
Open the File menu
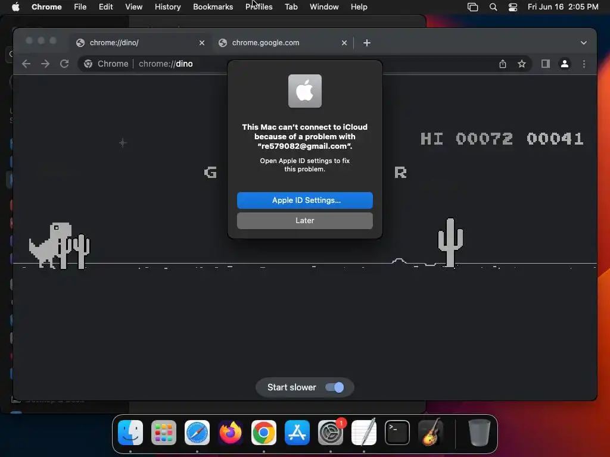[x=80, y=7]
